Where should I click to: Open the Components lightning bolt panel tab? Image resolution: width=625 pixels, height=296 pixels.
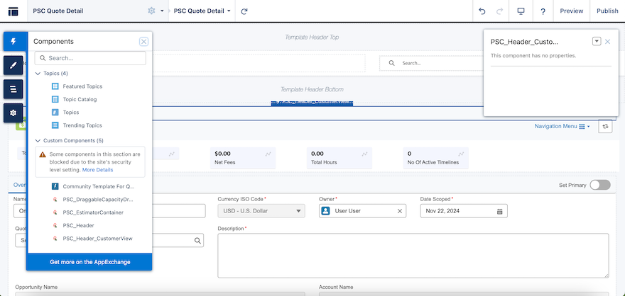pyautogui.click(x=13, y=41)
